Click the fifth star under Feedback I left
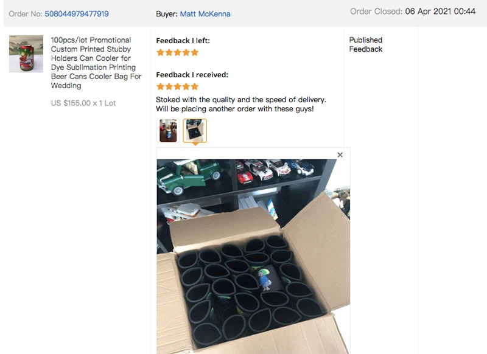Viewport: 487px width, 354px height. click(195, 52)
